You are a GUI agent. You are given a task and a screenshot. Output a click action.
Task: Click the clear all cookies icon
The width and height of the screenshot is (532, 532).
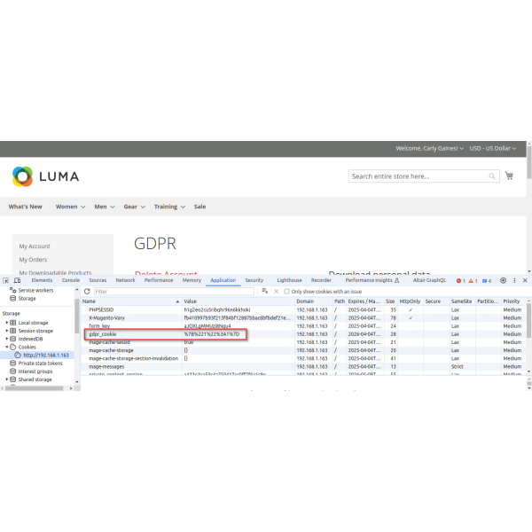264,291
